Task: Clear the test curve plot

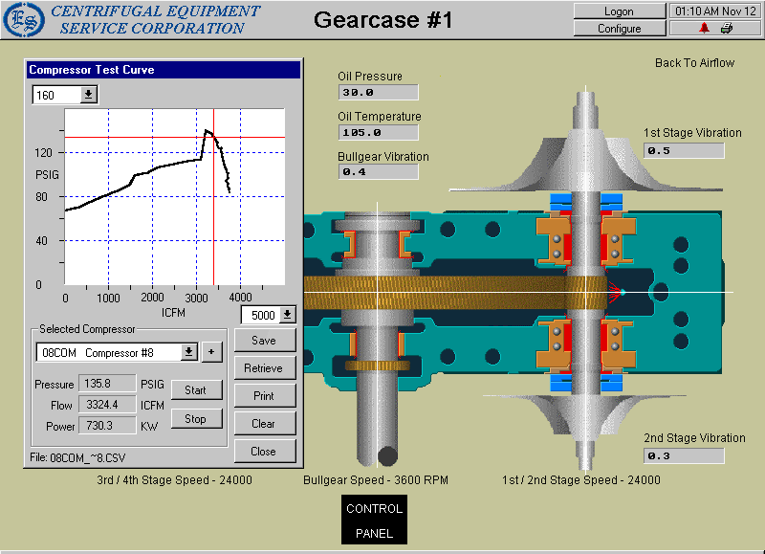Action: point(264,424)
